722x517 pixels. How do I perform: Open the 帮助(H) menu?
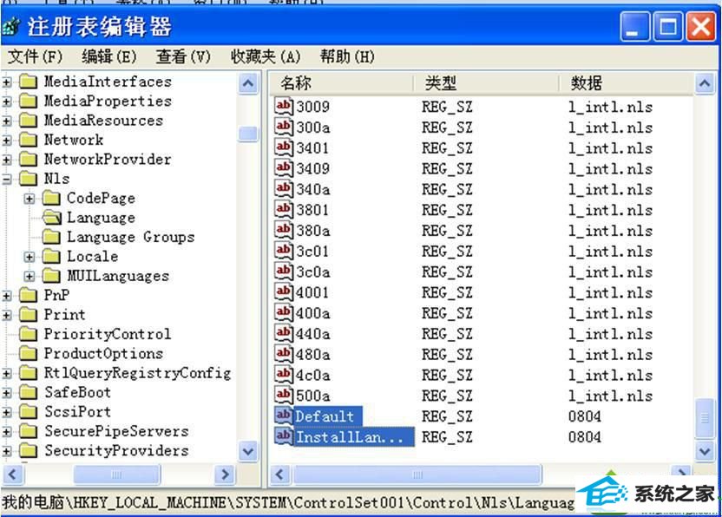[x=347, y=56]
